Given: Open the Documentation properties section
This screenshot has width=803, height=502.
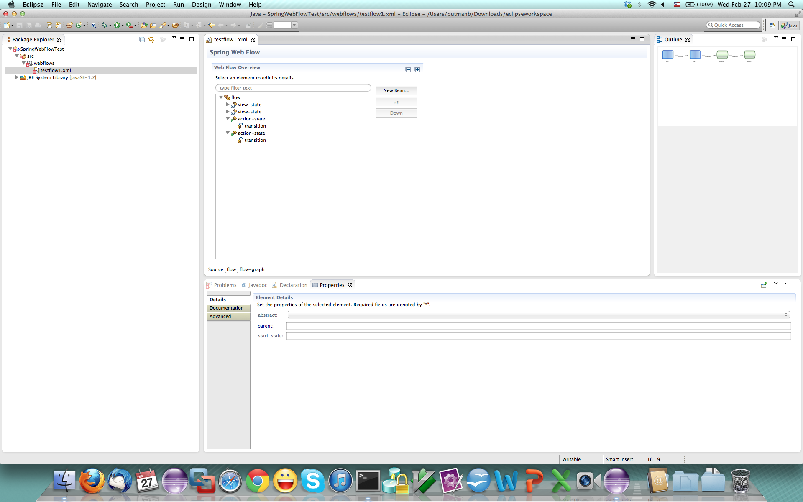Looking at the screenshot, I should 228,308.
